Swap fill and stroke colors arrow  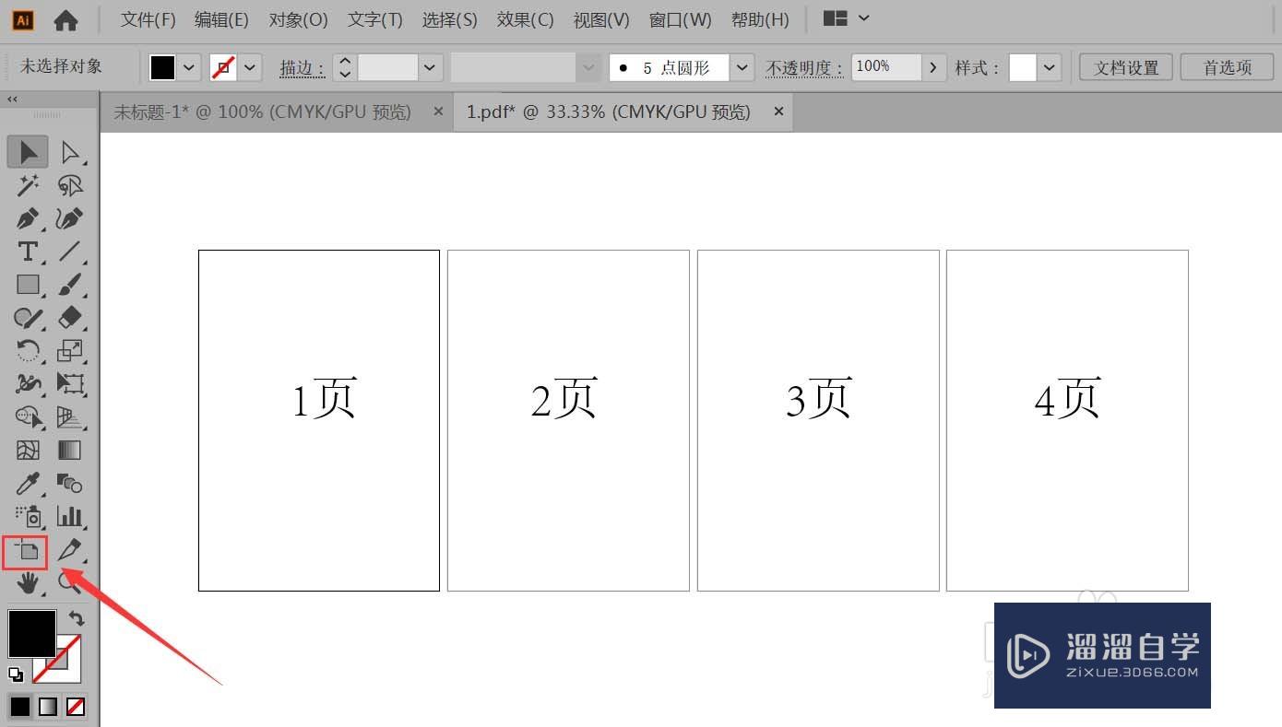[77, 619]
